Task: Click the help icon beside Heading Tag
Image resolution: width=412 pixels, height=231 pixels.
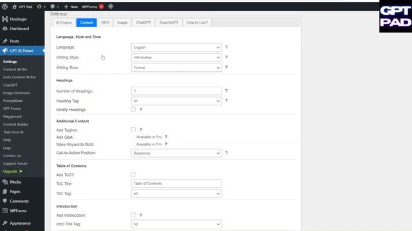Action: coord(226,101)
